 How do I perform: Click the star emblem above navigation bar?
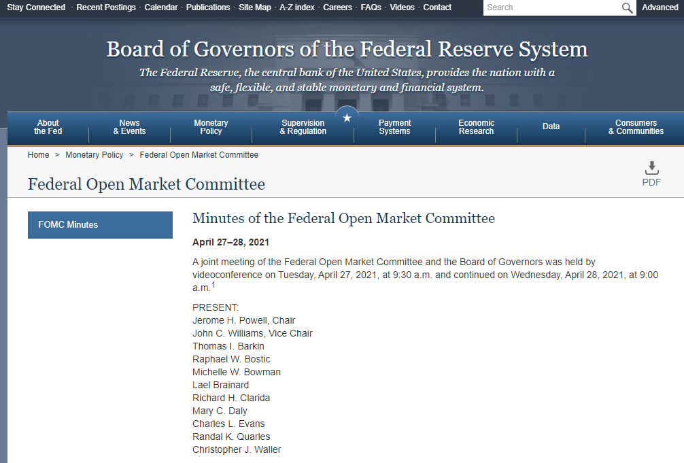(x=347, y=118)
